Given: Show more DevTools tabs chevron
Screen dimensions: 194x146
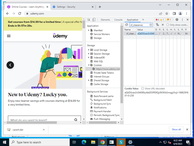Looking at the screenshot, I should 143,19.
